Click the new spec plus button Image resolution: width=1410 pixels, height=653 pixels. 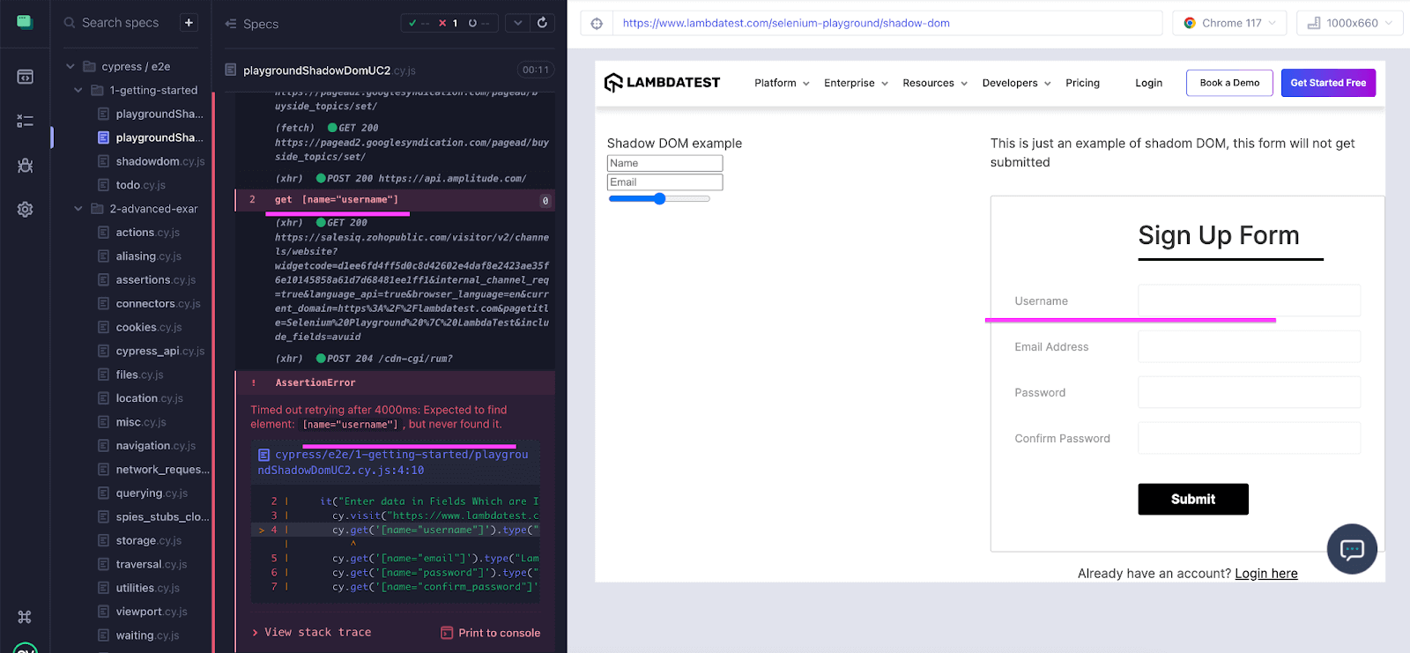[x=189, y=23]
